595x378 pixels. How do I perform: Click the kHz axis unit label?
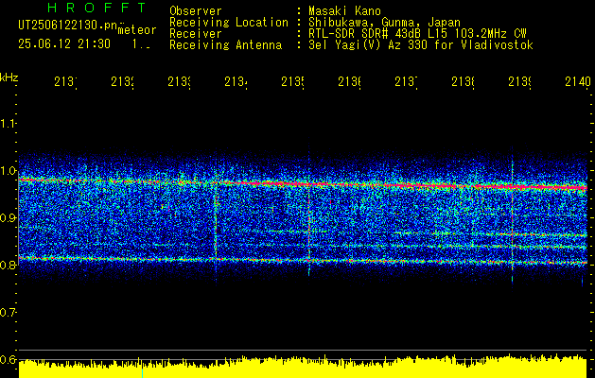(9, 77)
